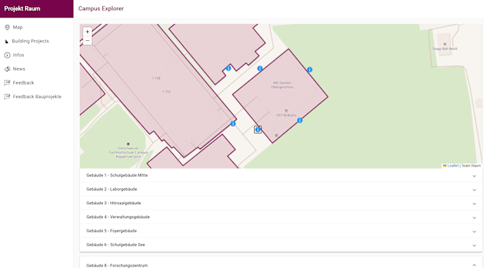Select Gebäude 2 - Laborgebäude row
This screenshot has height=268, width=484.
281,189
